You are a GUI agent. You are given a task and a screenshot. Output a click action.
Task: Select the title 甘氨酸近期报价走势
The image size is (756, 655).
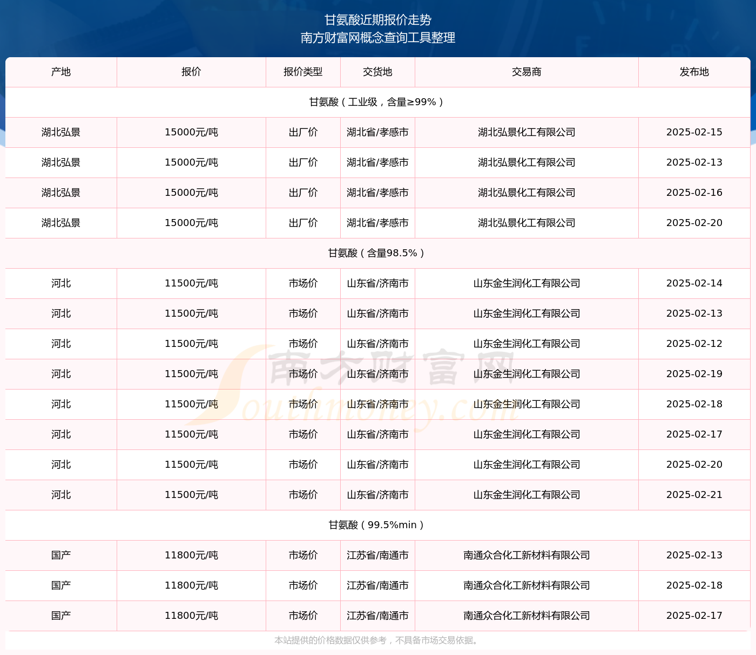(378, 20)
